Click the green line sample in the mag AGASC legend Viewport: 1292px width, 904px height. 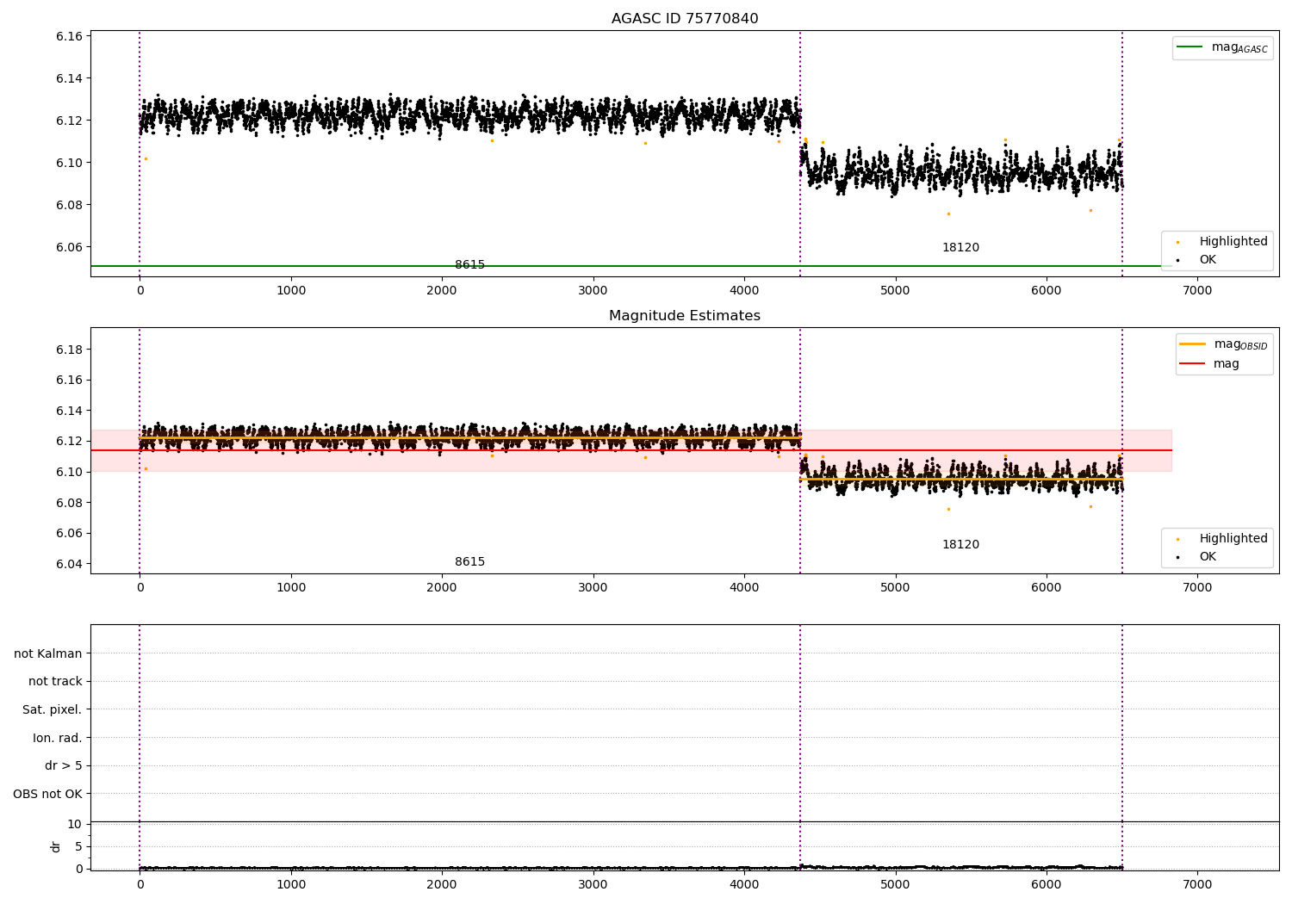[x=1190, y=47]
